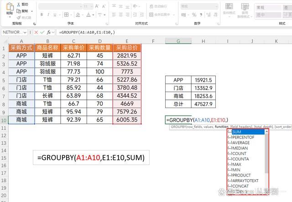Apply the 常规 cell style
Image resolution: width=292 pixels, height=202 pixels.
pyautogui.click(x=268, y=7)
